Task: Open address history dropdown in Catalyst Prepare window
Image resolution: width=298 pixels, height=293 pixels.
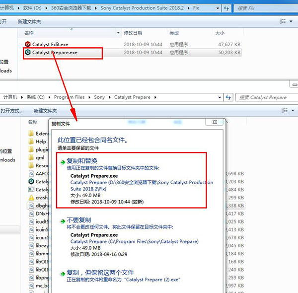Action: tap(220, 97)
